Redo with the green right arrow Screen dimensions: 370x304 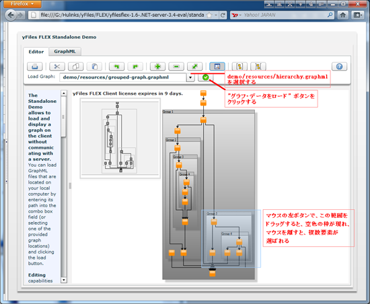[x=135, y=67]
